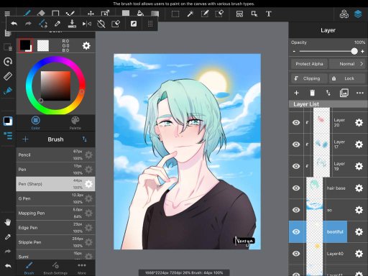Click the layer Opacity slider handle

(354, 51)
